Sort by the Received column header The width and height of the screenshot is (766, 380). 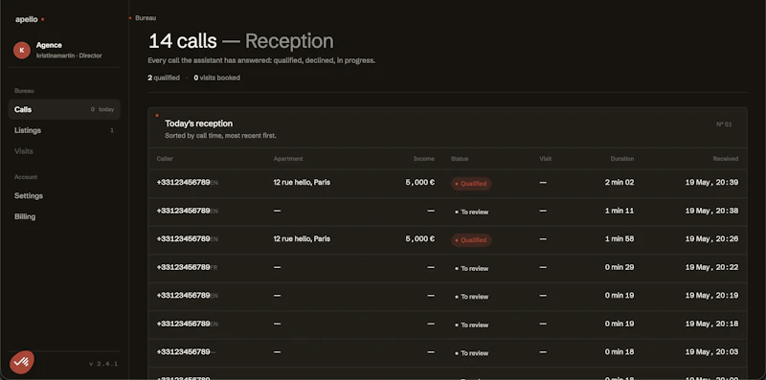coord(726,159)
